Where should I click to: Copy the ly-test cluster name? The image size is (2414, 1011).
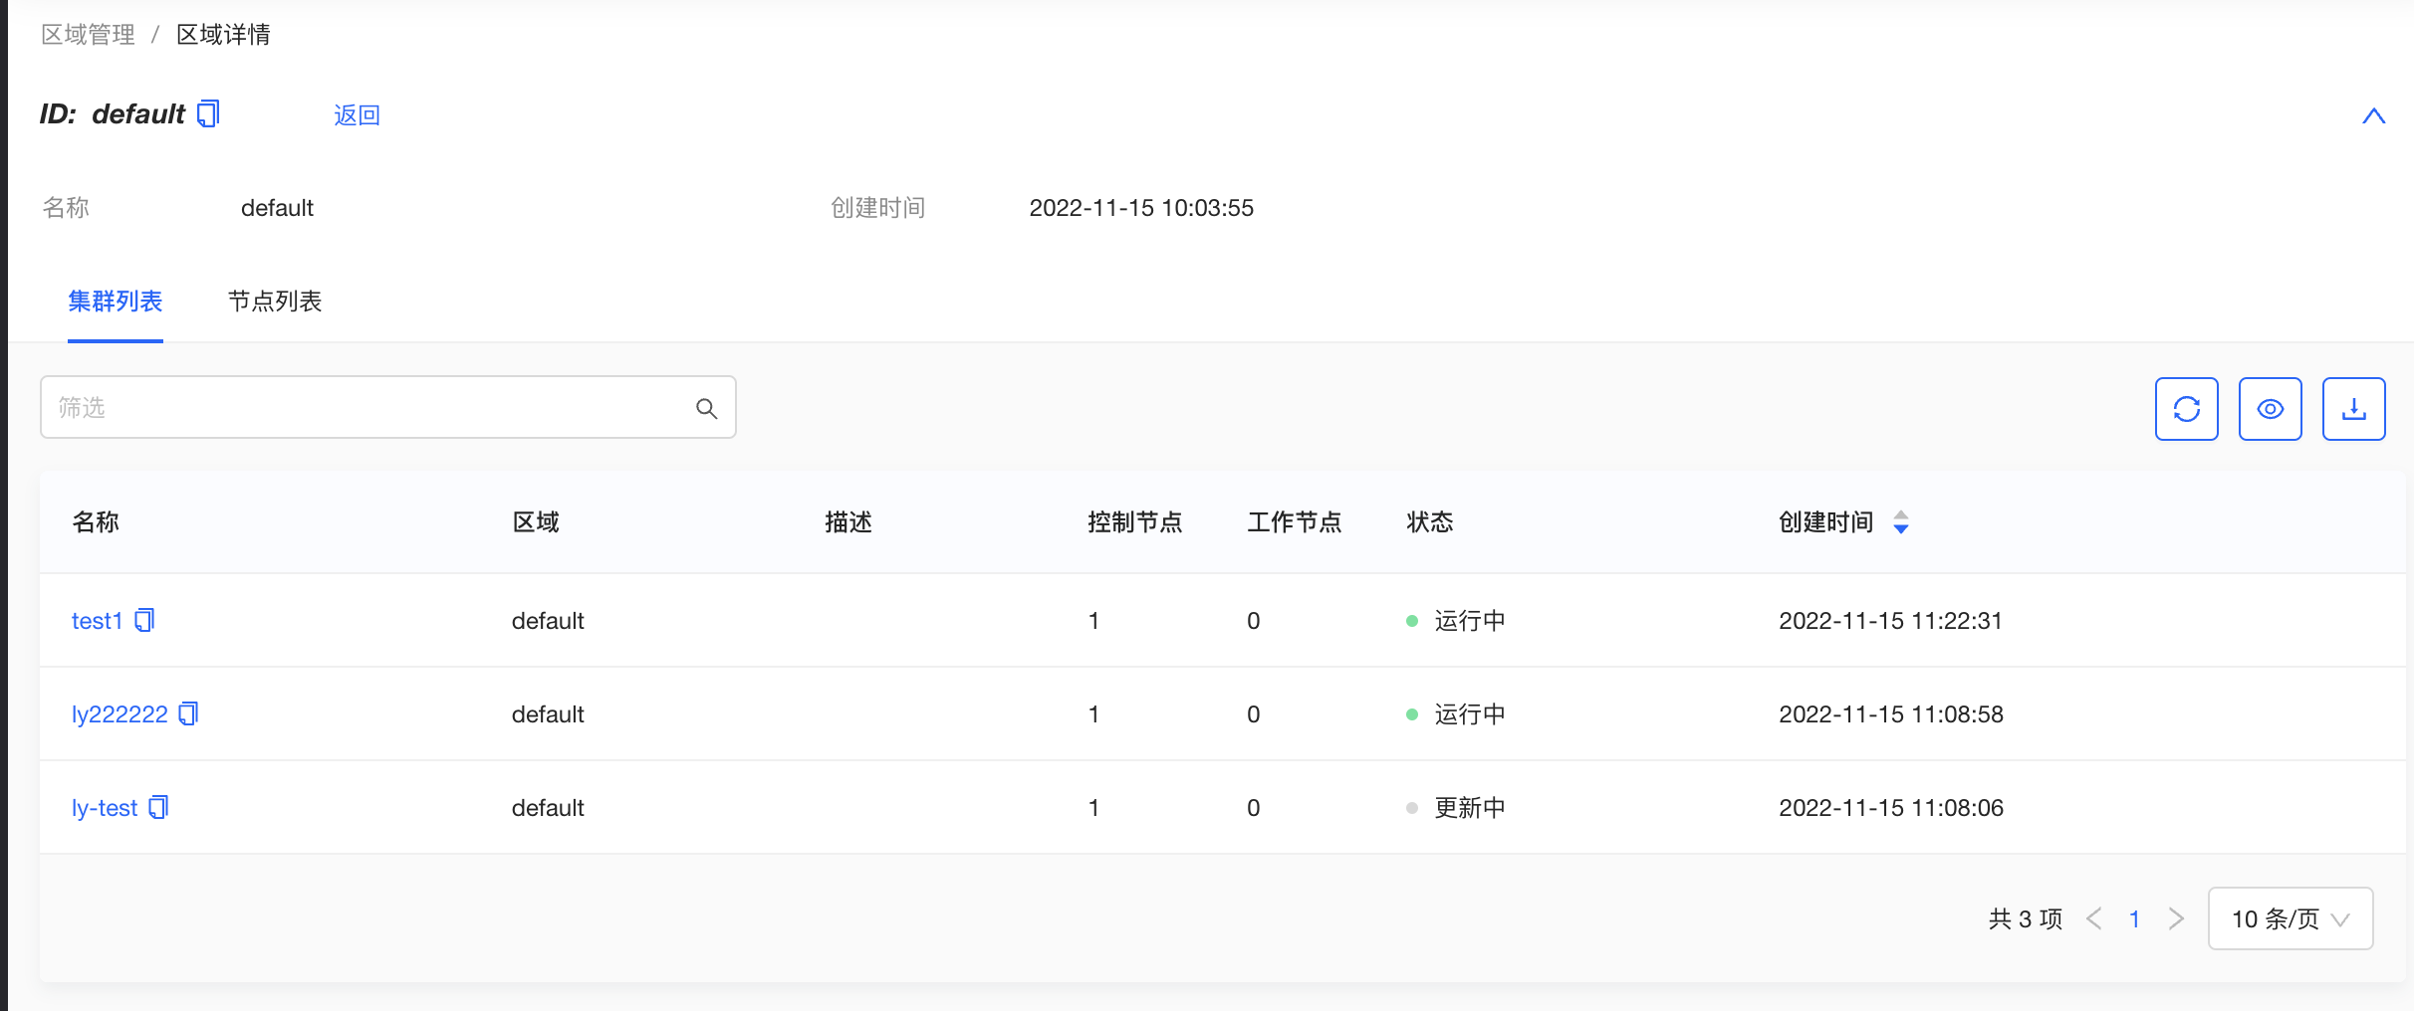click(x=159, y=808)
